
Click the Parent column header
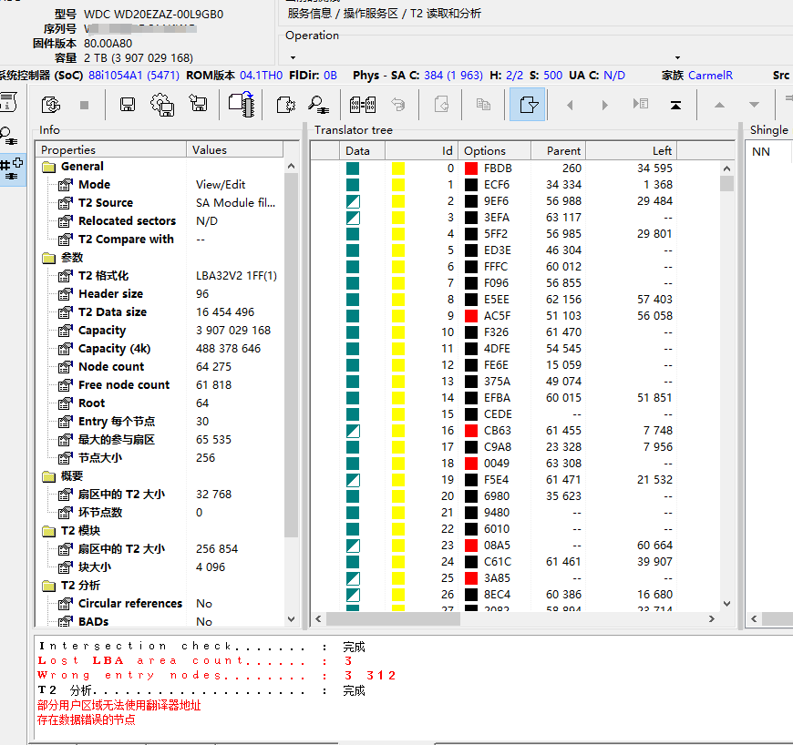click(x=559, y=151)
